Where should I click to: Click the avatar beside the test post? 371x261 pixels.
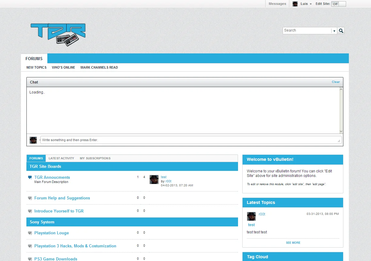[x=154, y=179]
